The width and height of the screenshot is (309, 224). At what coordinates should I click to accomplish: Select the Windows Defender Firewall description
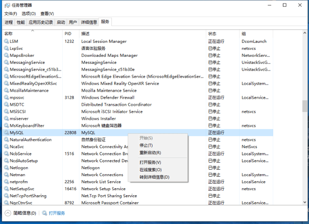pyautogui.click(x=108, y=97)
